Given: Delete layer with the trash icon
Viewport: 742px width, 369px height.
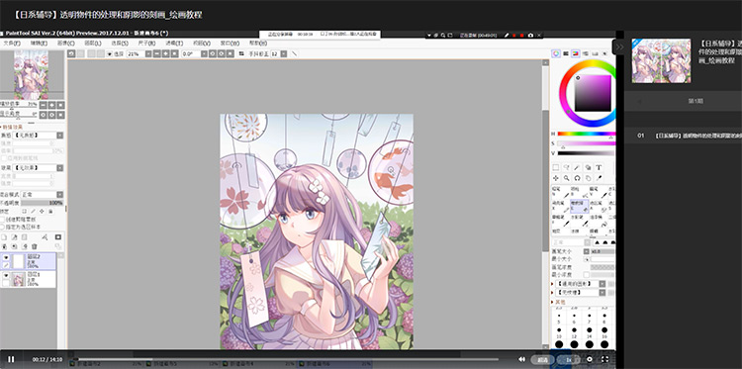Looking at the screenshot, I should tap(34, 246).
